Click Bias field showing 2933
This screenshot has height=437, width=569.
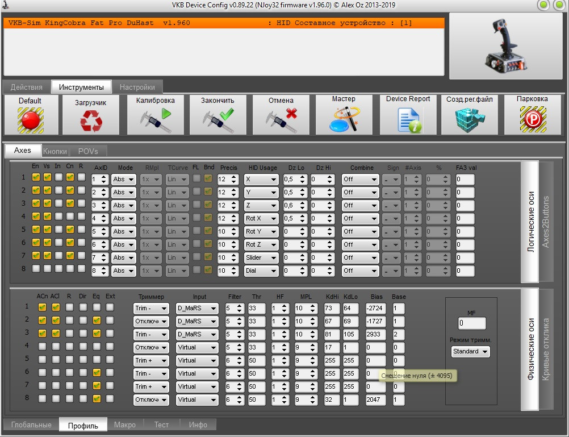coord(375,335)
